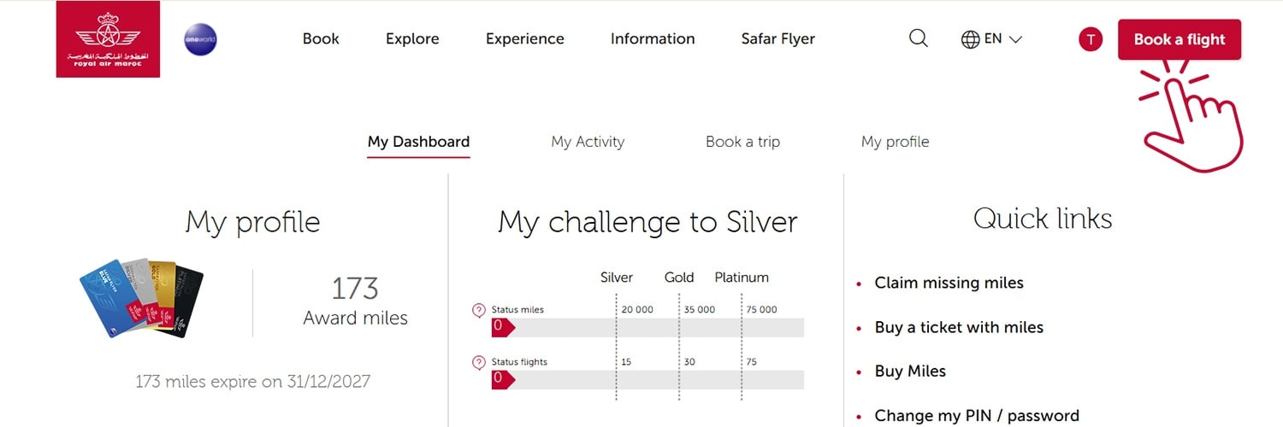Click the Status miles help icon
Image resolution: width=1283 pixels, height=427 pixels.
point(479,310)
